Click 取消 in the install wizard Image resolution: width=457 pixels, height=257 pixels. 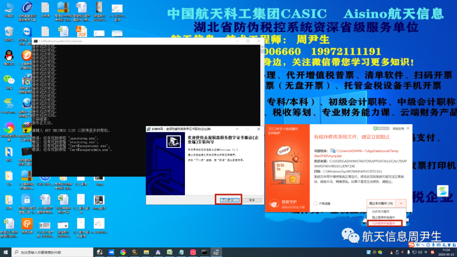click(252, 200)
